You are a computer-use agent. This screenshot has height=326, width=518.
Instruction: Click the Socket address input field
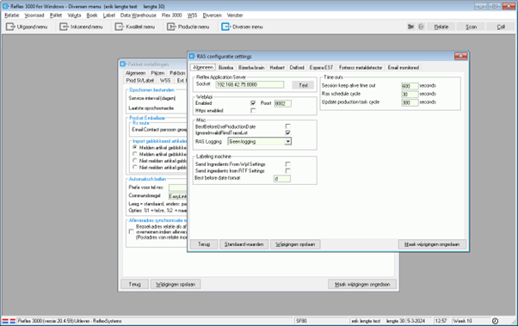point(250,85)
